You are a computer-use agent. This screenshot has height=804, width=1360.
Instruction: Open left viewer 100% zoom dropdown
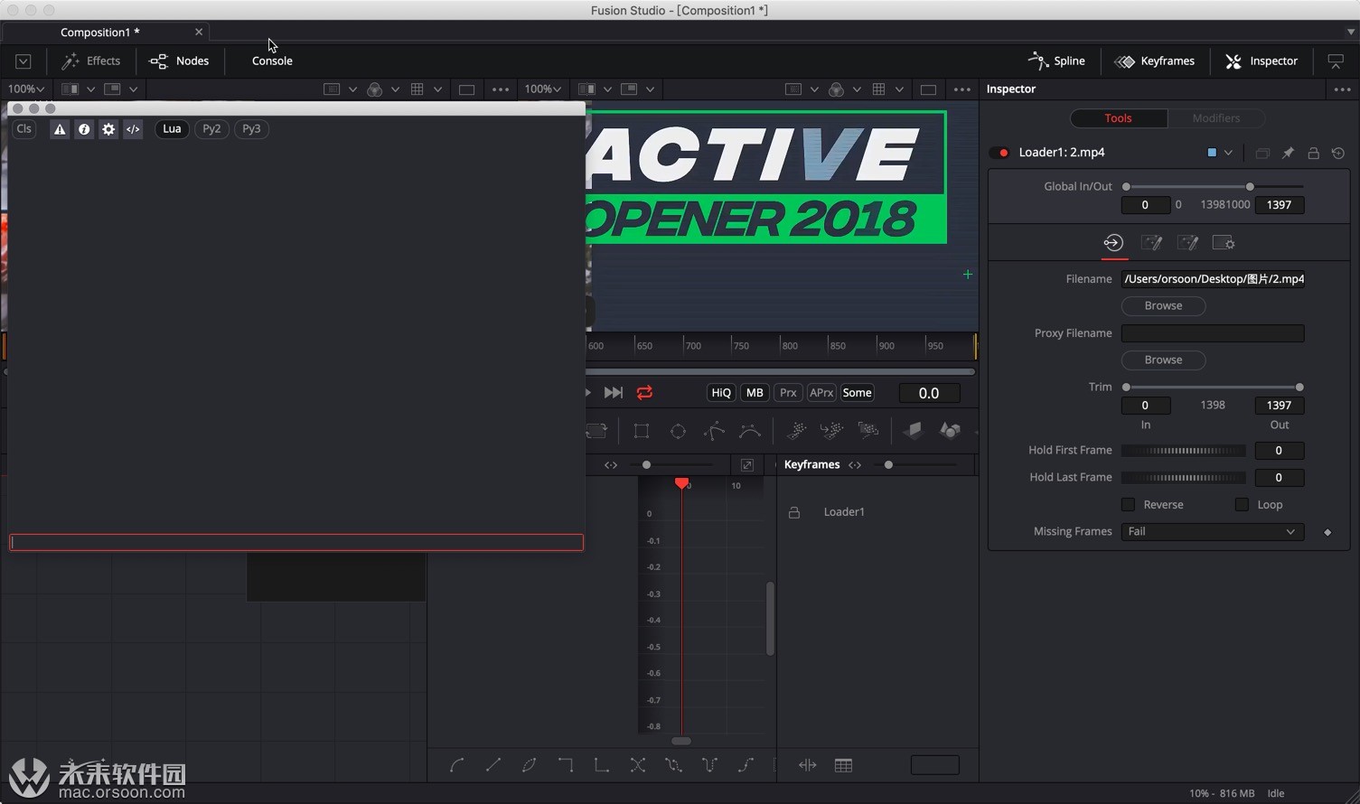26,89
